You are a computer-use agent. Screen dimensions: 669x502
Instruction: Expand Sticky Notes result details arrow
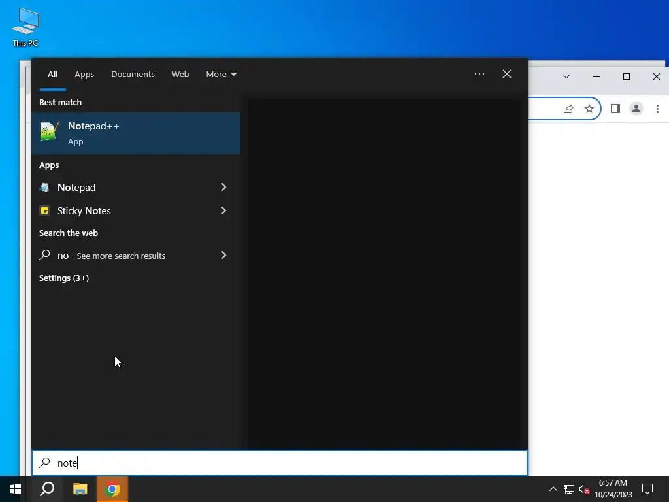click(223, 210)
